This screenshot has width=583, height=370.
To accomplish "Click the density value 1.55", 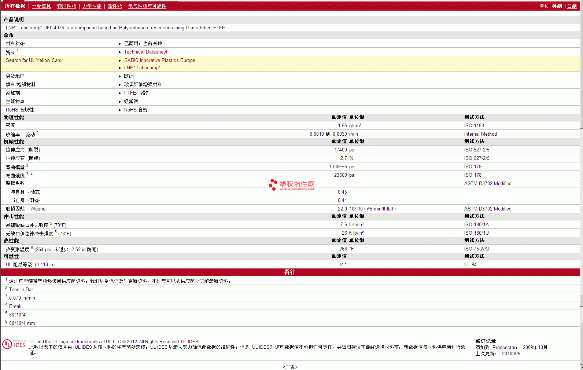I will [x=342, y=126].
